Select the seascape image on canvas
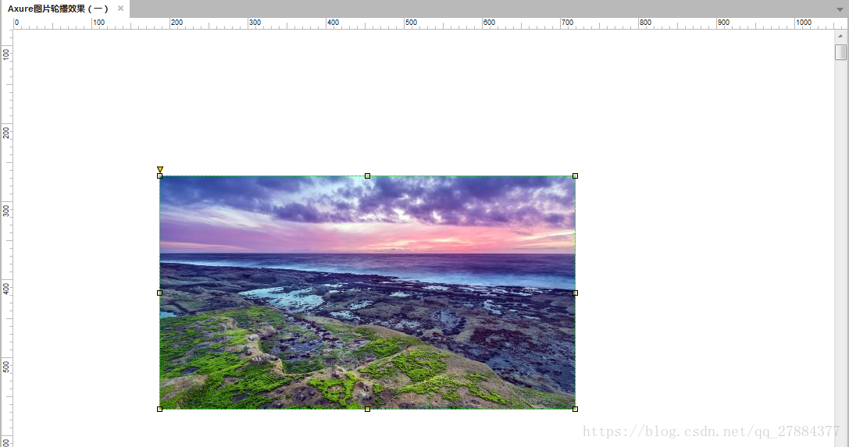The height and width of the screenshot is (447, 849). pos(368,293)
